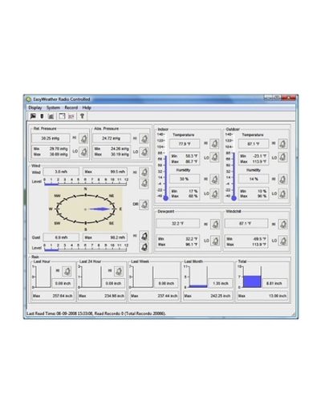Toggle Abs. Pressure HI alarm bell

coord(144,139)
